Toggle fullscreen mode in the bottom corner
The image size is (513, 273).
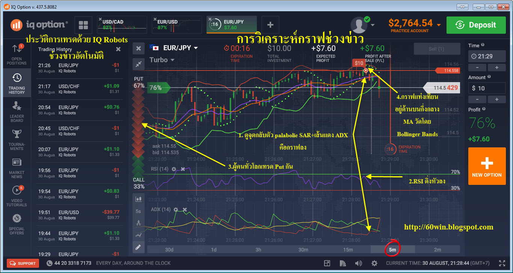click(502, 263)
